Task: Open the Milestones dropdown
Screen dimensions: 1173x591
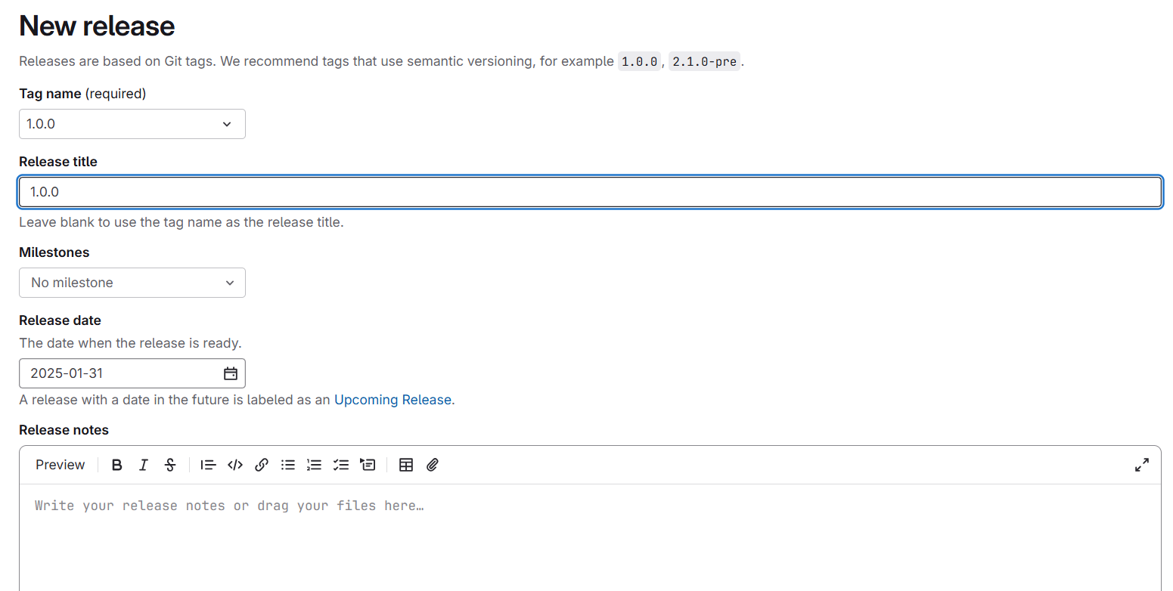Action: 132,283
